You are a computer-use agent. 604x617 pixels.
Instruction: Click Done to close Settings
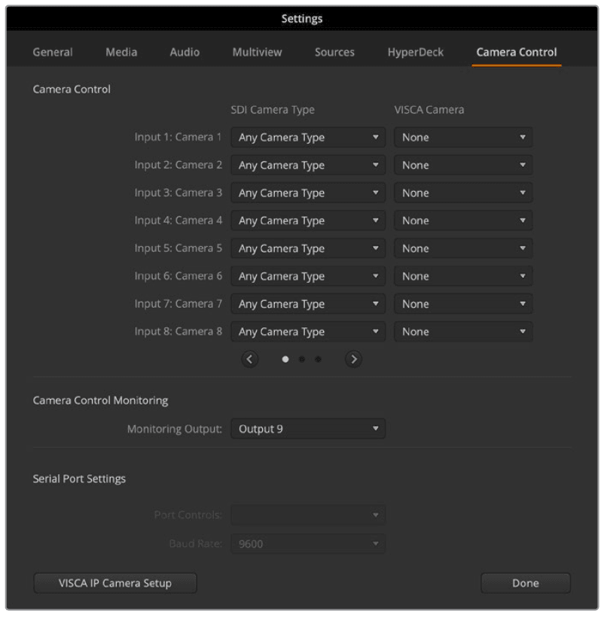pos(525,582)
